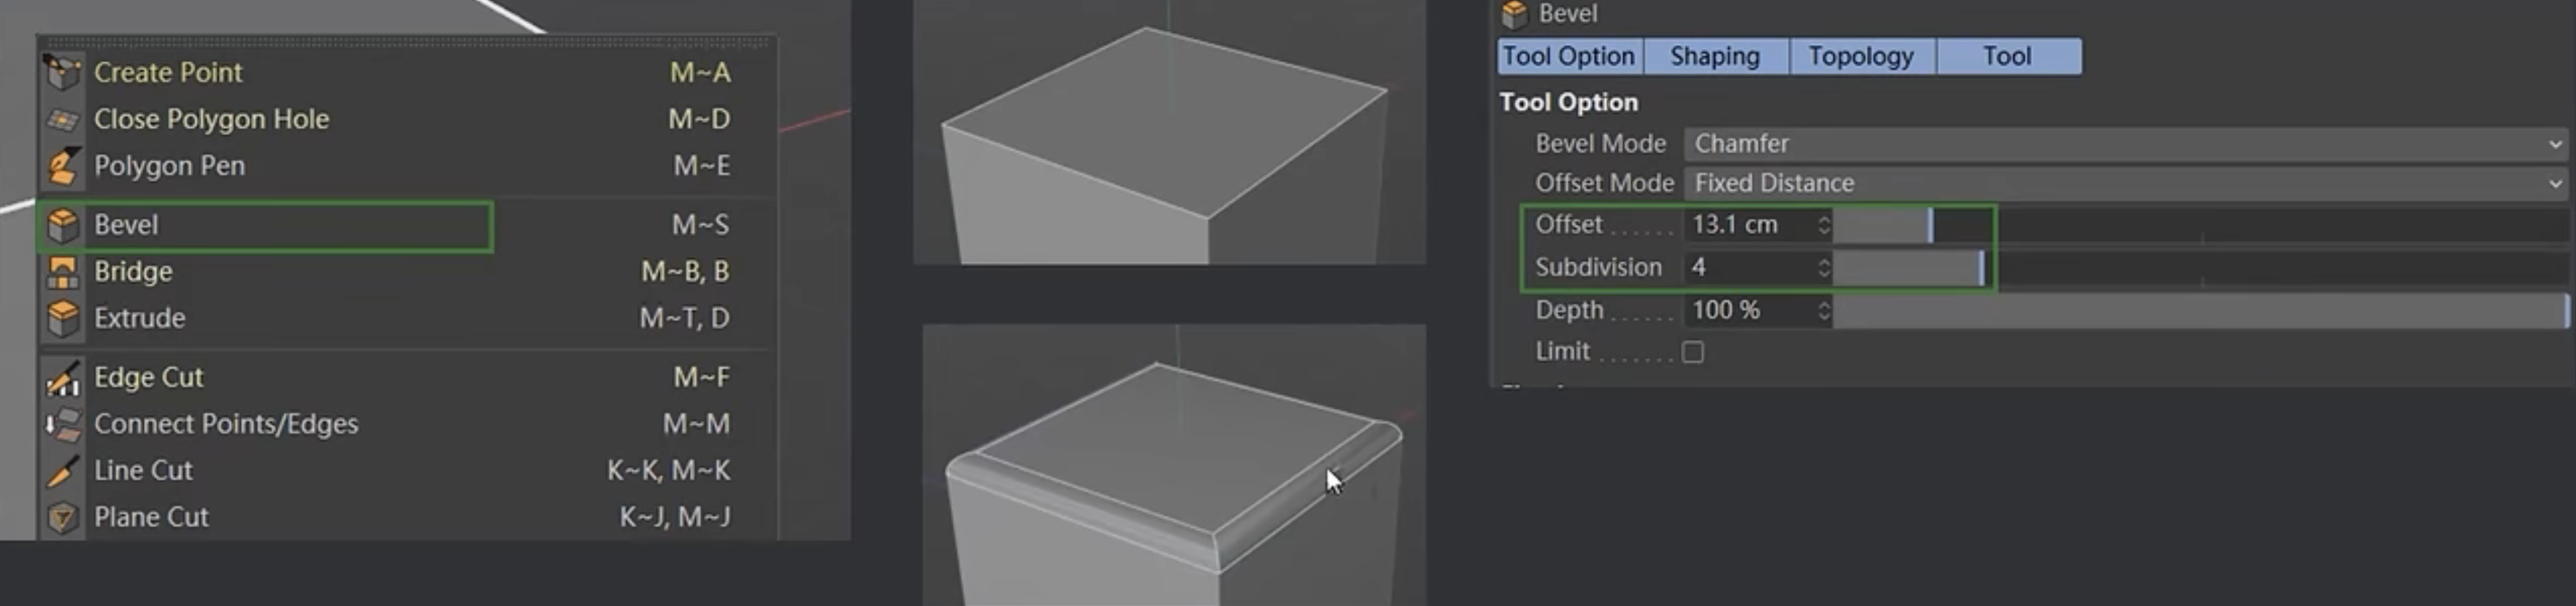
Task: Enable the Limit checkbox
Action: (x=1693, y=353)
